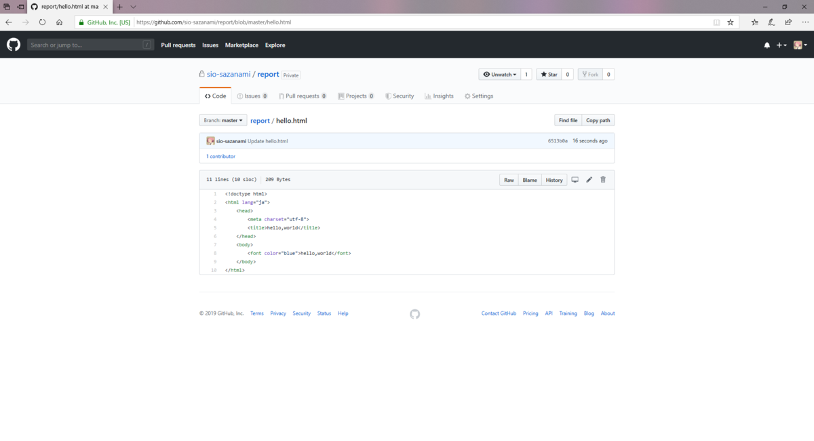
Task: Open commit hash 6513b0a
Action: point(558,141)
